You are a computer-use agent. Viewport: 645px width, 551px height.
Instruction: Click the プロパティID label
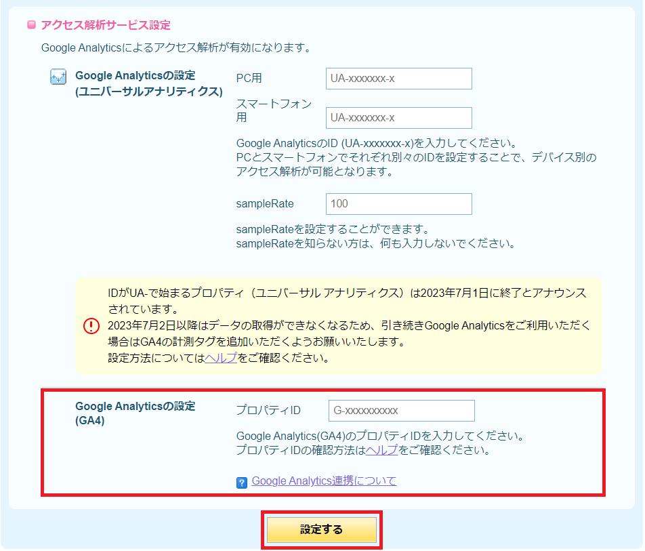[x=268, y=410]
